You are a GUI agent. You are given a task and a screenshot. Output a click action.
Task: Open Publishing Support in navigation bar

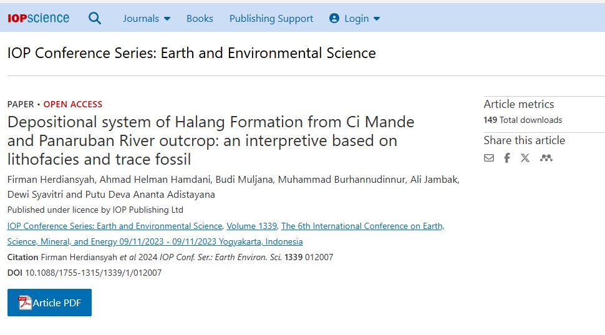[x=271, y=19]
